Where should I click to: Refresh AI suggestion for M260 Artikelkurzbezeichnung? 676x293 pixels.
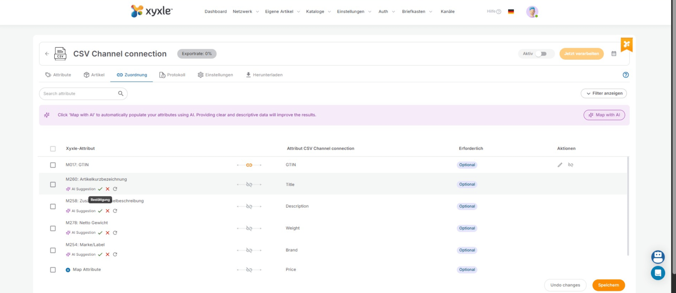(x=115, y=189)
